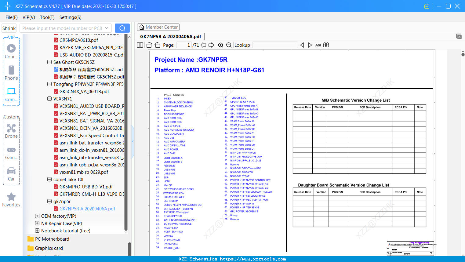The height and width of the screenshot is (262, 465).
Task: Open the GK5CN5Z.cad file
Action: pos(91,69)
